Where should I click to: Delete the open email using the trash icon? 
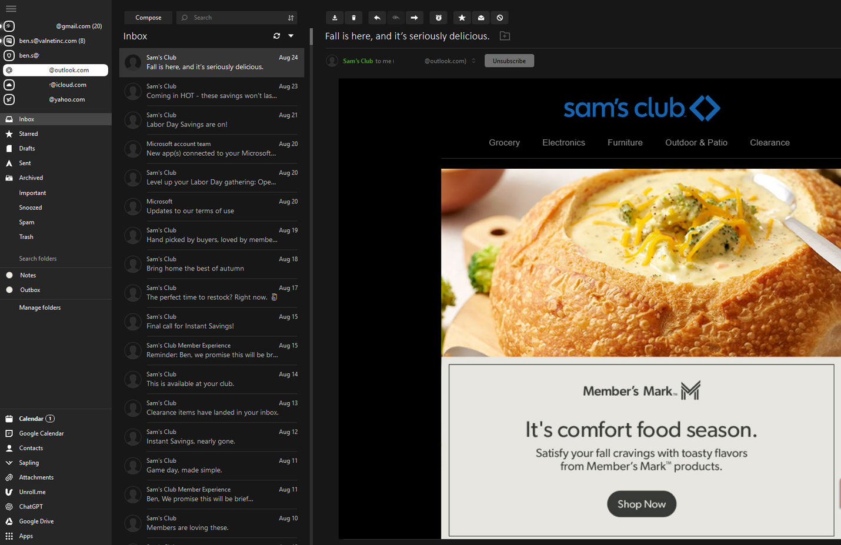point(353,18)
